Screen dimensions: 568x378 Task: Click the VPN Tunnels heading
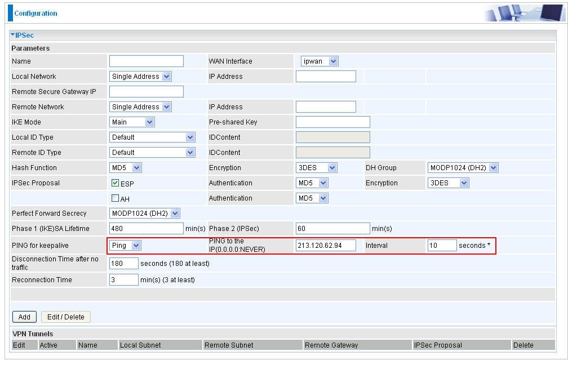tap(33, 333)
